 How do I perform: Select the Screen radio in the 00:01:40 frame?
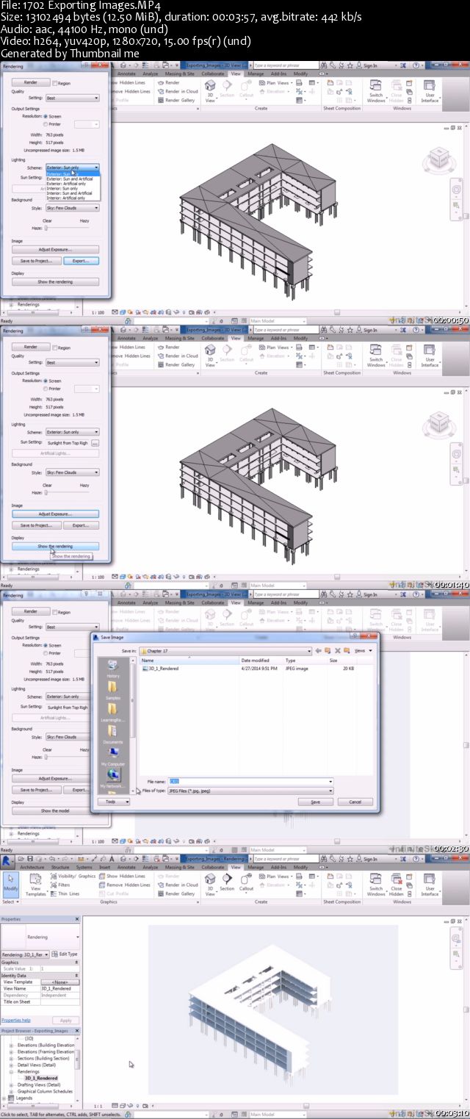pos(46,381)
